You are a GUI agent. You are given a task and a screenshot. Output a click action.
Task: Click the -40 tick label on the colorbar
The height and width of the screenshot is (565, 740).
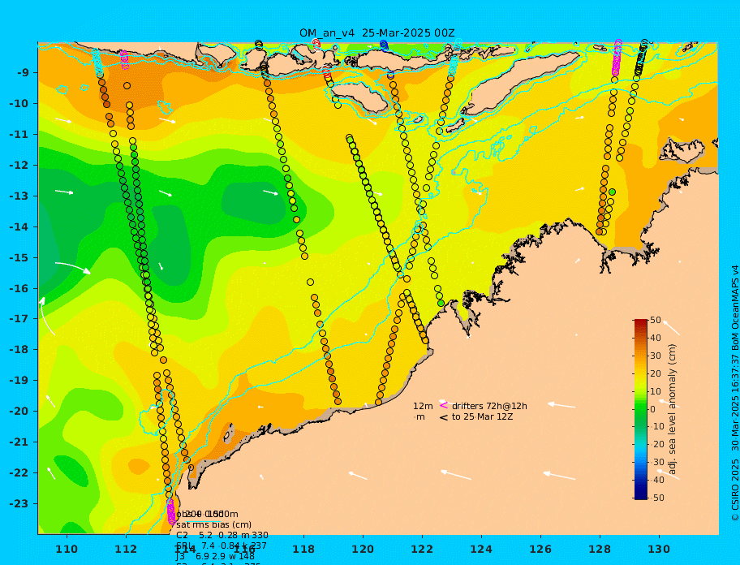click(657, 480)
